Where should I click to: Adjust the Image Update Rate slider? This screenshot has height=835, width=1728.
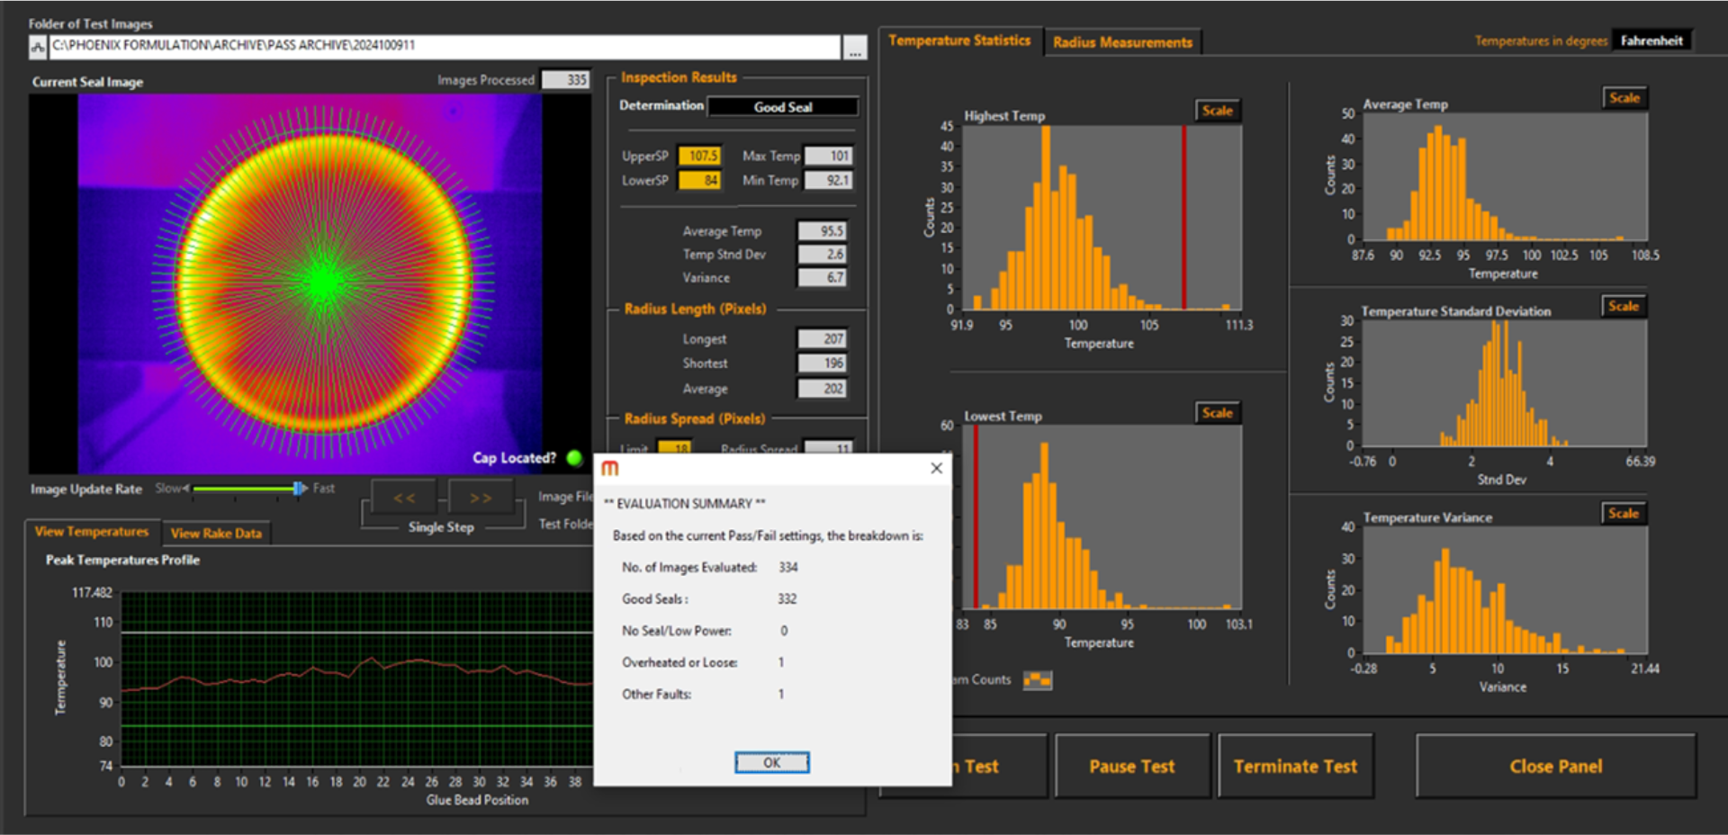coord(298,489)
